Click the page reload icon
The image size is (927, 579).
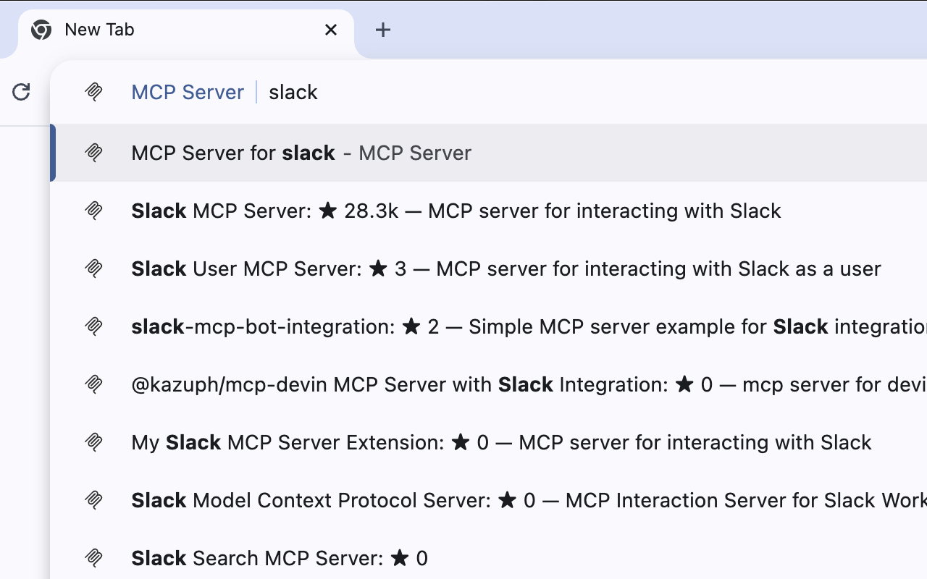[x=21, y=92]
